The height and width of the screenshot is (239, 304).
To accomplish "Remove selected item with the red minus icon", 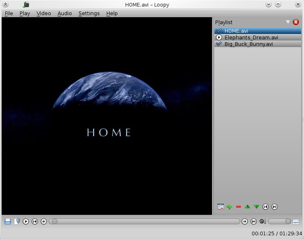I will [239, 207].
